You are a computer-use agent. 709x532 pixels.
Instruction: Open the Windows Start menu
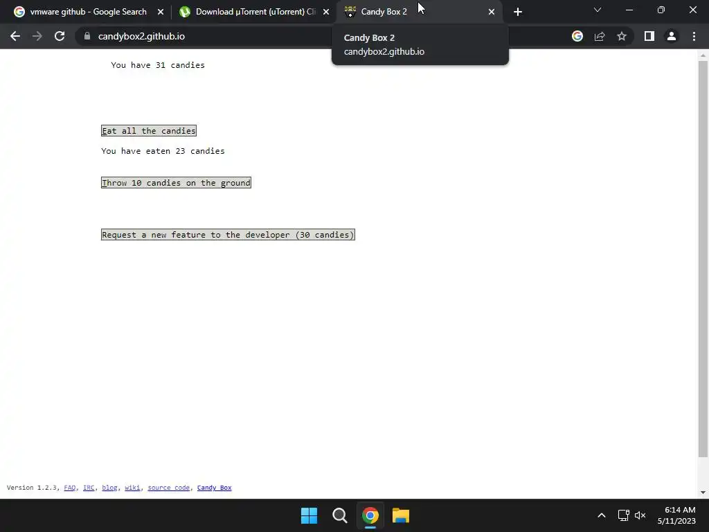pos(309,515)
